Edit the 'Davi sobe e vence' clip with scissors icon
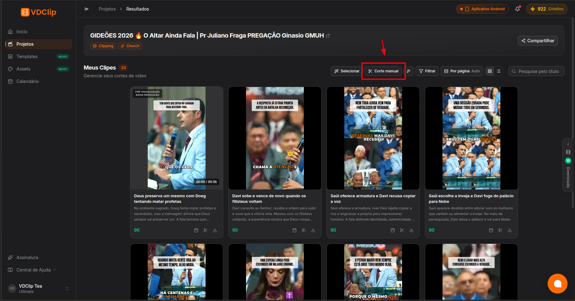575x301 pixels. pyautogui.click(x=304, y=230)
